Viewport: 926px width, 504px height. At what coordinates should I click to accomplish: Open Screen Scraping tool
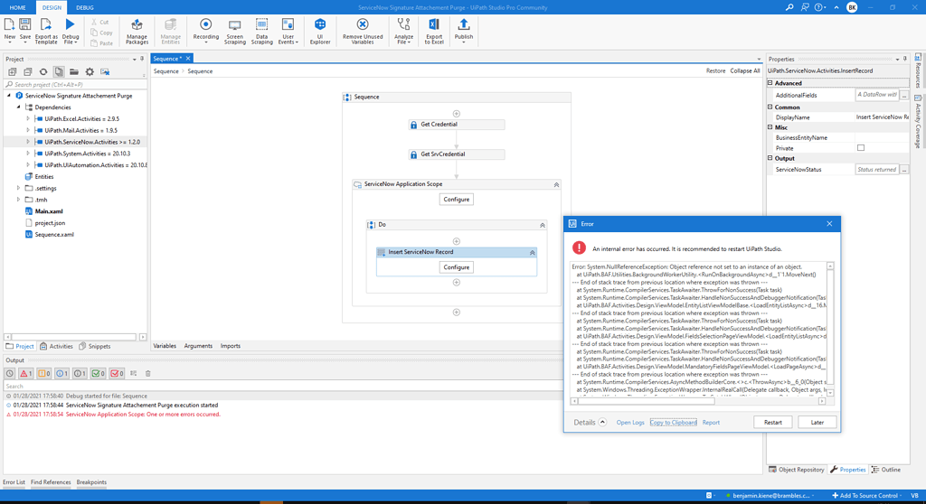(234, 31)
